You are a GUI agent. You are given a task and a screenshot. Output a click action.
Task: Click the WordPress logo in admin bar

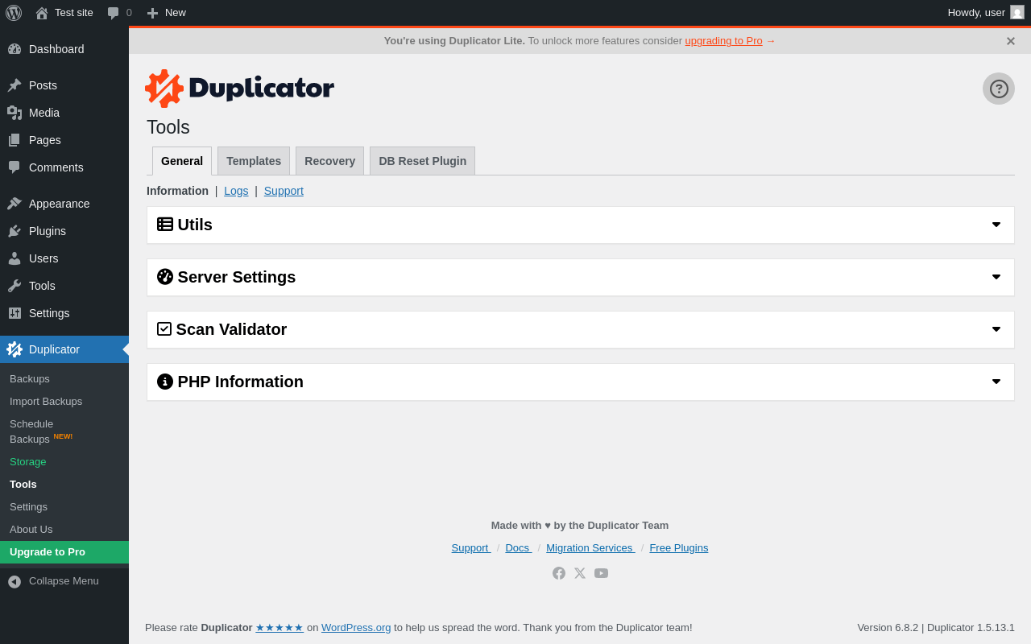point(14,13)
